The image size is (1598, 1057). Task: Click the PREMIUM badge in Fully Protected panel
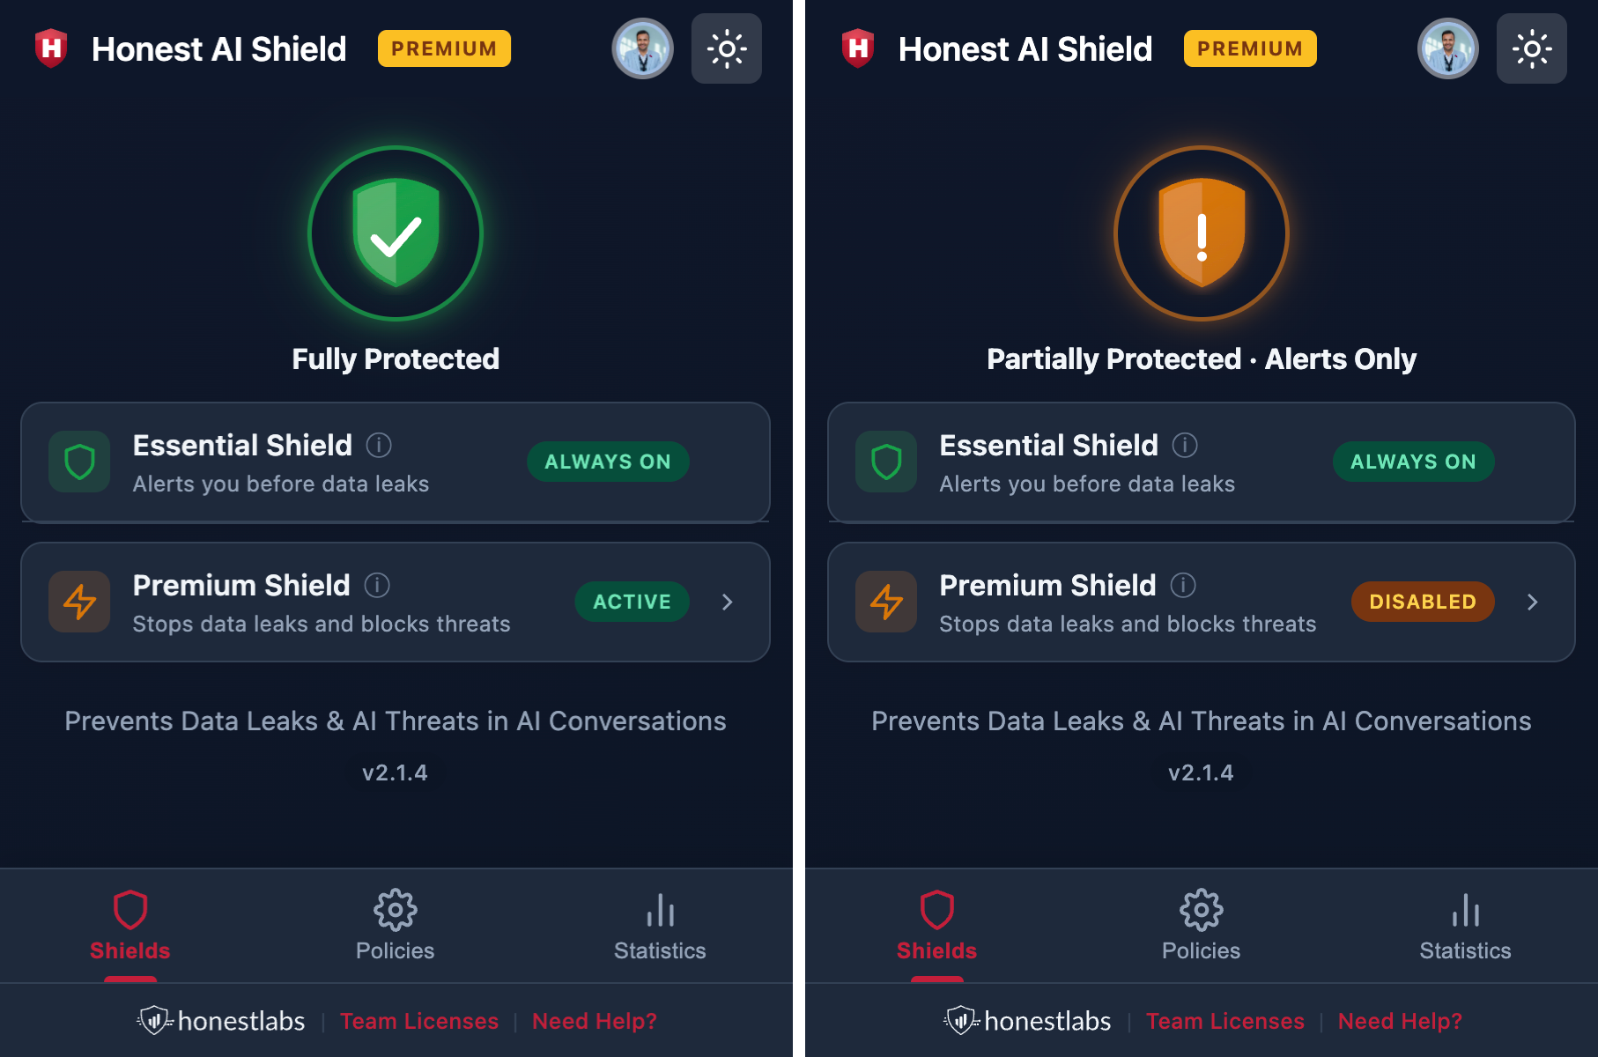click(444, 48)
